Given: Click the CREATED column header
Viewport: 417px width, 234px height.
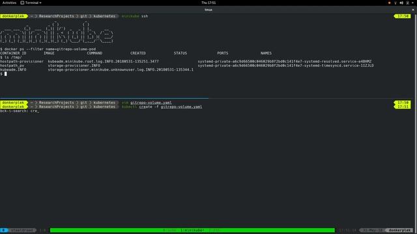Looking at the screenshot, I should click(x=137, y=53).
